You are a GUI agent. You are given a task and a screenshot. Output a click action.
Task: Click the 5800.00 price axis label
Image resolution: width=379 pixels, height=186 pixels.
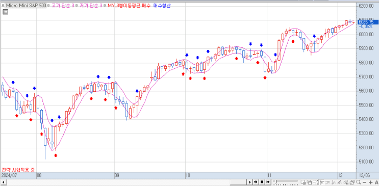tap(367, 63)
